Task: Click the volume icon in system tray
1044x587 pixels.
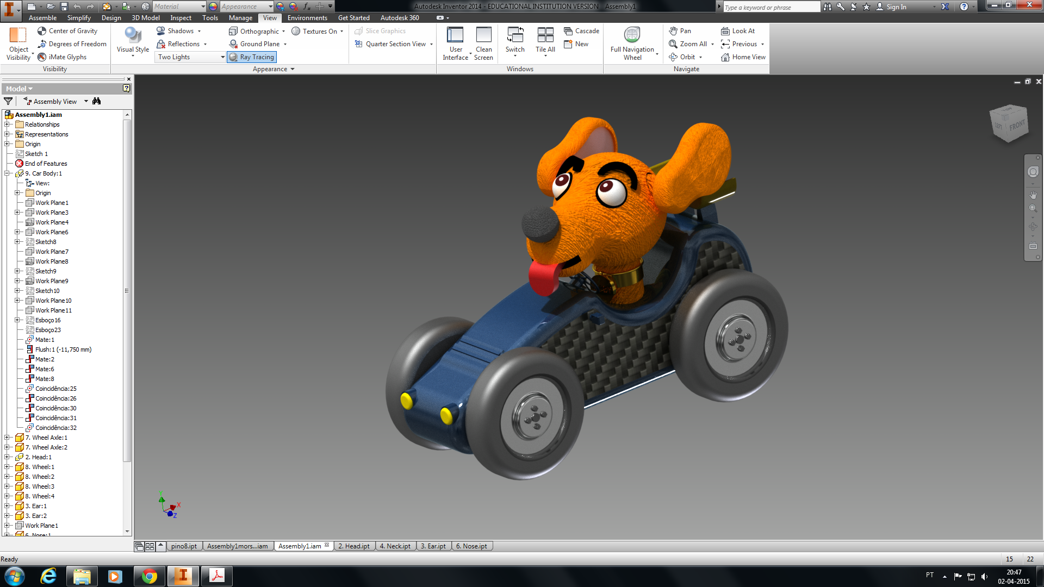Action: pos(984,576)
